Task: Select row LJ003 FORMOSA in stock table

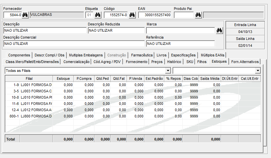Action: pyautogui.click(x=133, y=91)
